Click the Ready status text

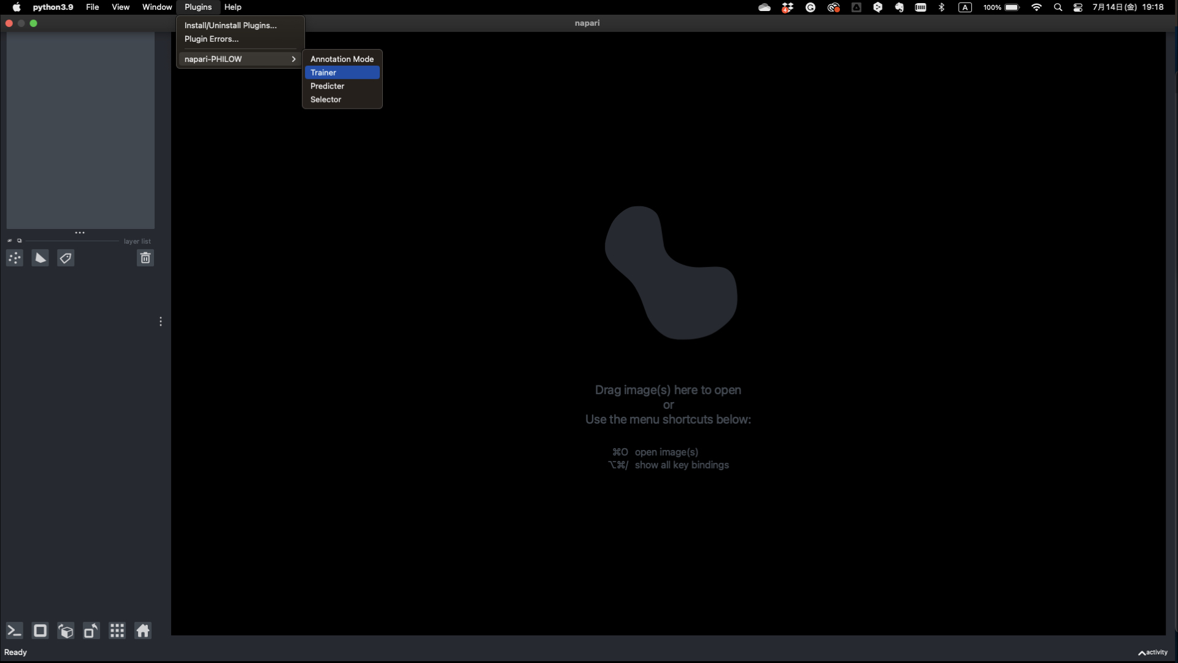coord(15,653)
